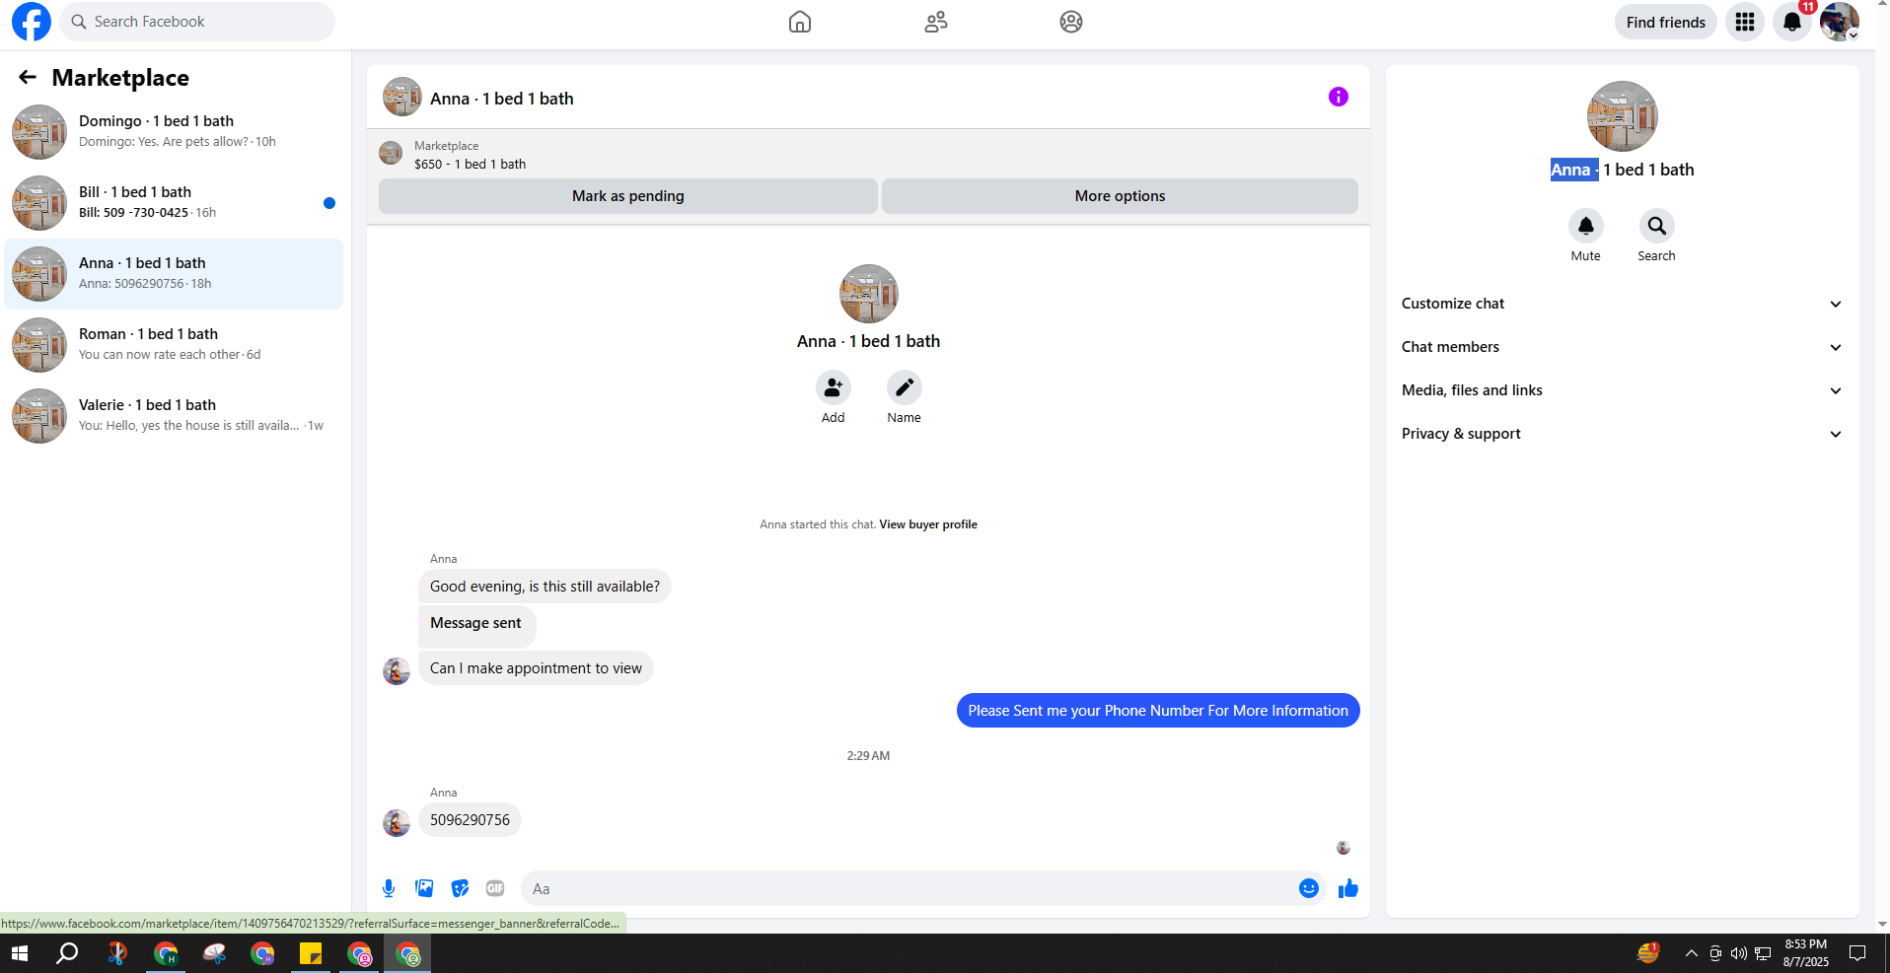Viewport: 1890px width, 973px height.
Task: Click Anna's phone number message 5096290756
Action: (x=470, y=820)
